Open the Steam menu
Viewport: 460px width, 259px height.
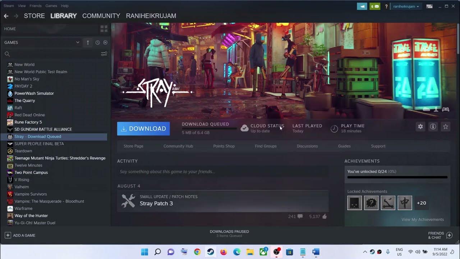(9, 6)
